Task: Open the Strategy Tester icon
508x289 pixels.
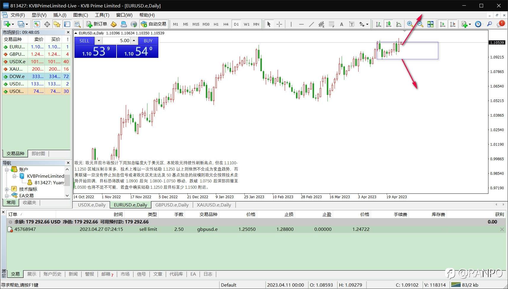Action: click(77, 24)
